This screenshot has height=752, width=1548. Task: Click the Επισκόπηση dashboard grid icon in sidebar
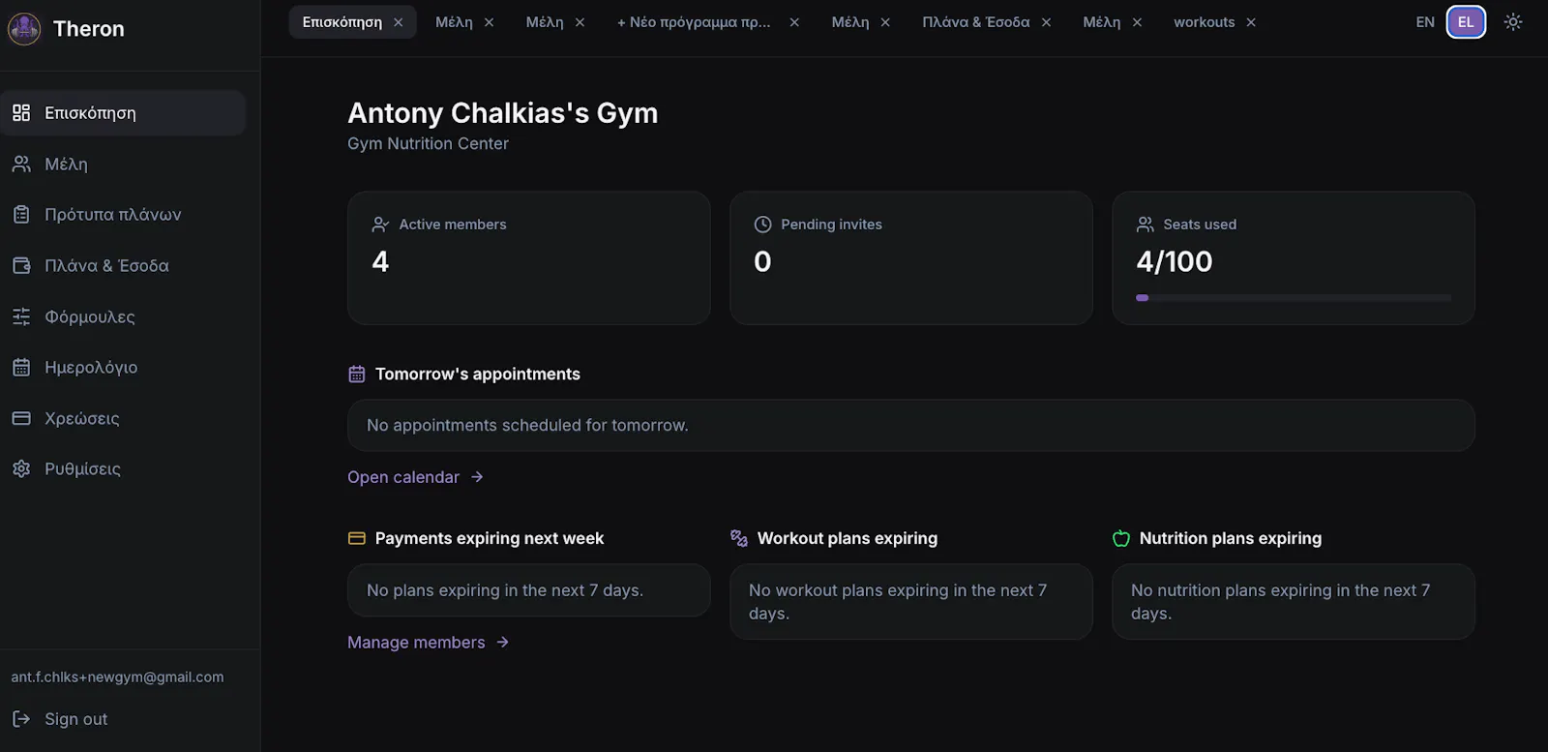pyautogui.click(x=21, y=113)
